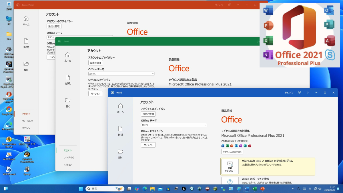This screenshot has width=343, height=193.
Task: Click the Word help question mark icon
Action: [308, 93]
